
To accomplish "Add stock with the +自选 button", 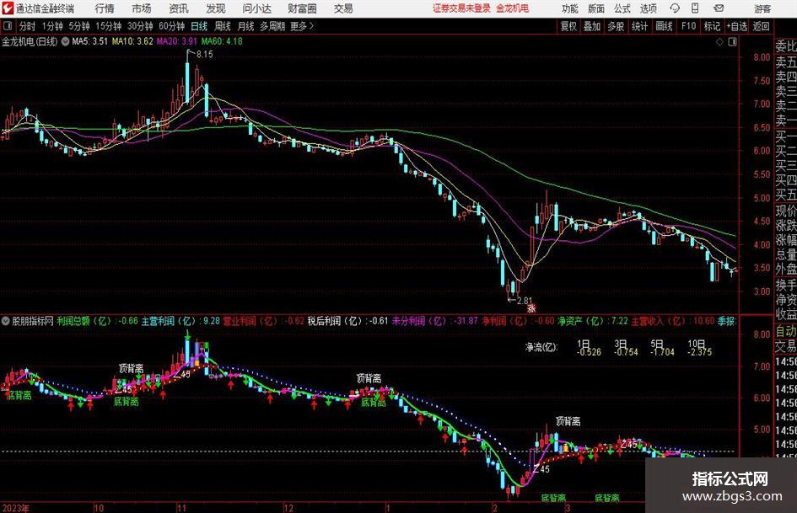I will click(x=736, y=26).
